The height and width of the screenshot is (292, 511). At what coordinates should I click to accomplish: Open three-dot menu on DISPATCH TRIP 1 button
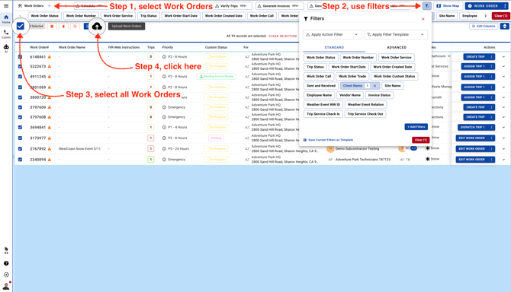(491, 127)
